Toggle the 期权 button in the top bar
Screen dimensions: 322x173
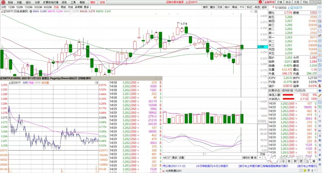tap(93, 2)
